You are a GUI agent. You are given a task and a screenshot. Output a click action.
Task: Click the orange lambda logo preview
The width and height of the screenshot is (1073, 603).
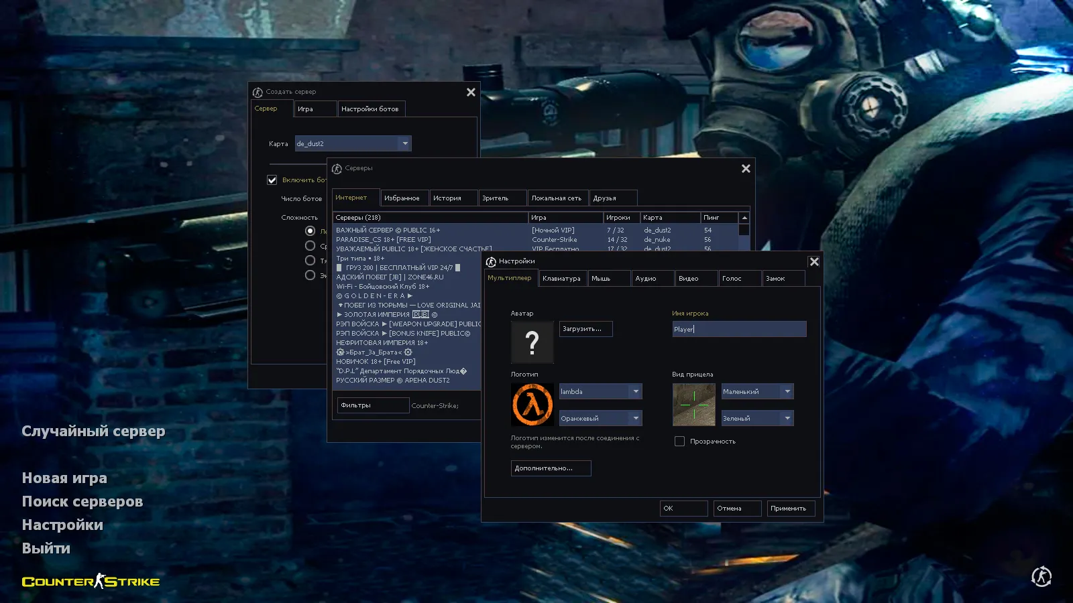coord(532,405)
